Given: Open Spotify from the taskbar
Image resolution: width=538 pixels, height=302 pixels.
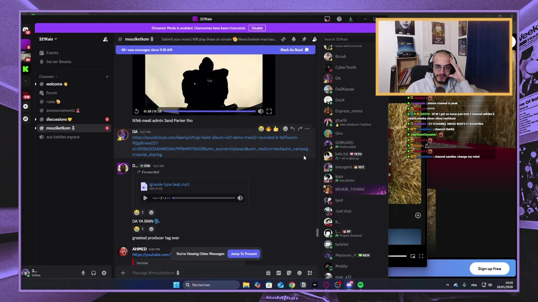Looking at the screenshot, I should (x=361, y=285).
